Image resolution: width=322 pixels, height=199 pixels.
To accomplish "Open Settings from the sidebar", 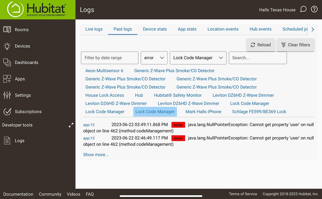I will pyautogui.click(x=22, y=95).
